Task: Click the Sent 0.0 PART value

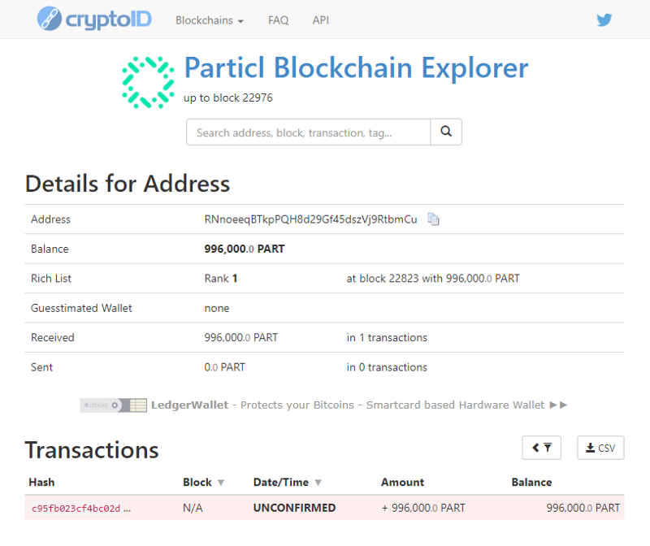Action: 224,367
